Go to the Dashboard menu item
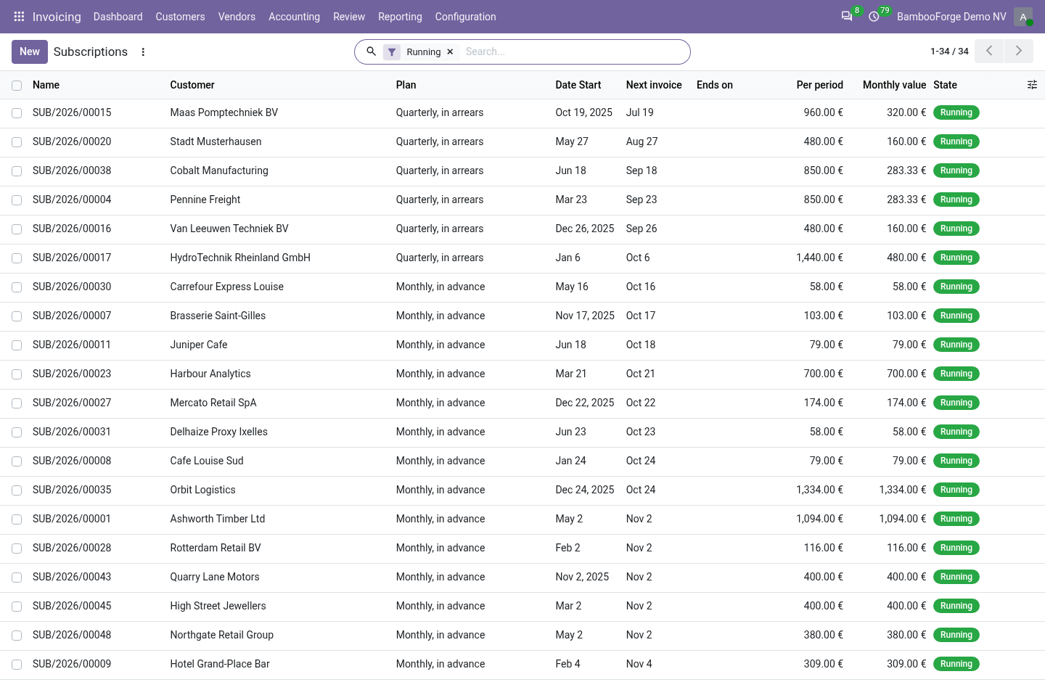Screen dimensions: 1045x682 pyautogui.click(x=118, y=17)
